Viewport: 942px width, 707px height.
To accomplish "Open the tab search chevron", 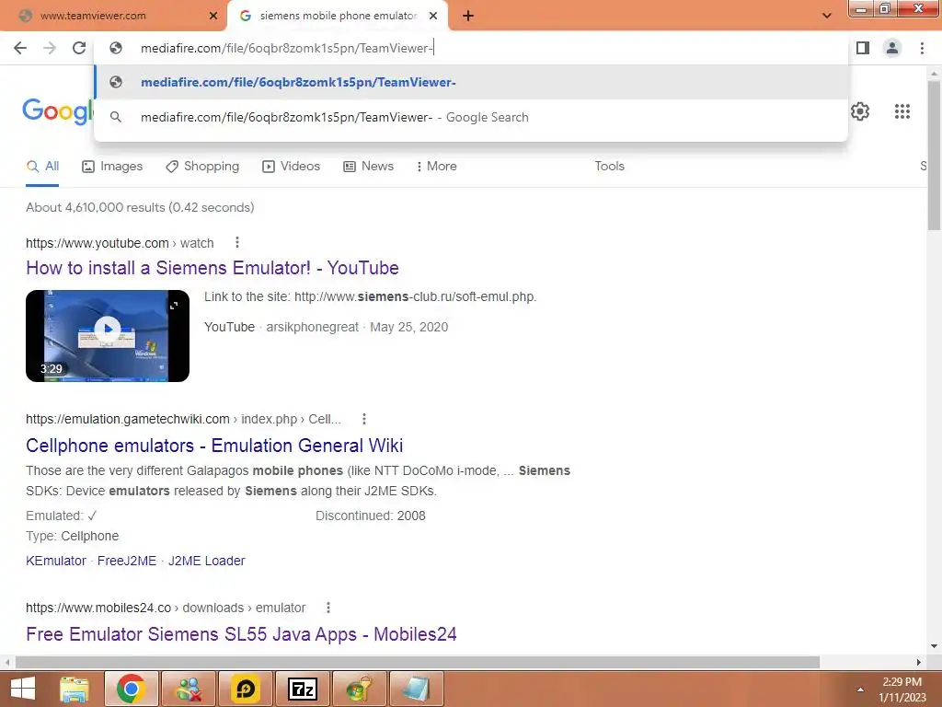I will tap(827, 17).
